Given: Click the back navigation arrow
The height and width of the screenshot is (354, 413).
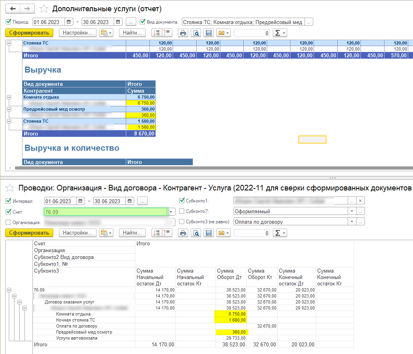Looking at the screenshot, I should (13, 8).
